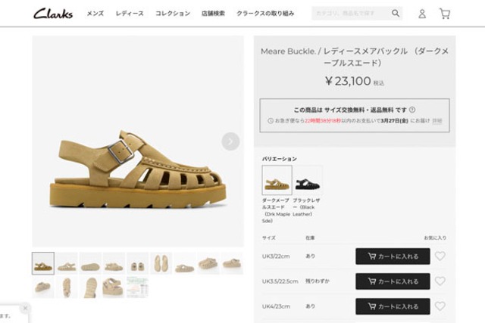Favorite the UK3/22cm size with heart
This screenshot has width=485, height=323.
(440, 256)
